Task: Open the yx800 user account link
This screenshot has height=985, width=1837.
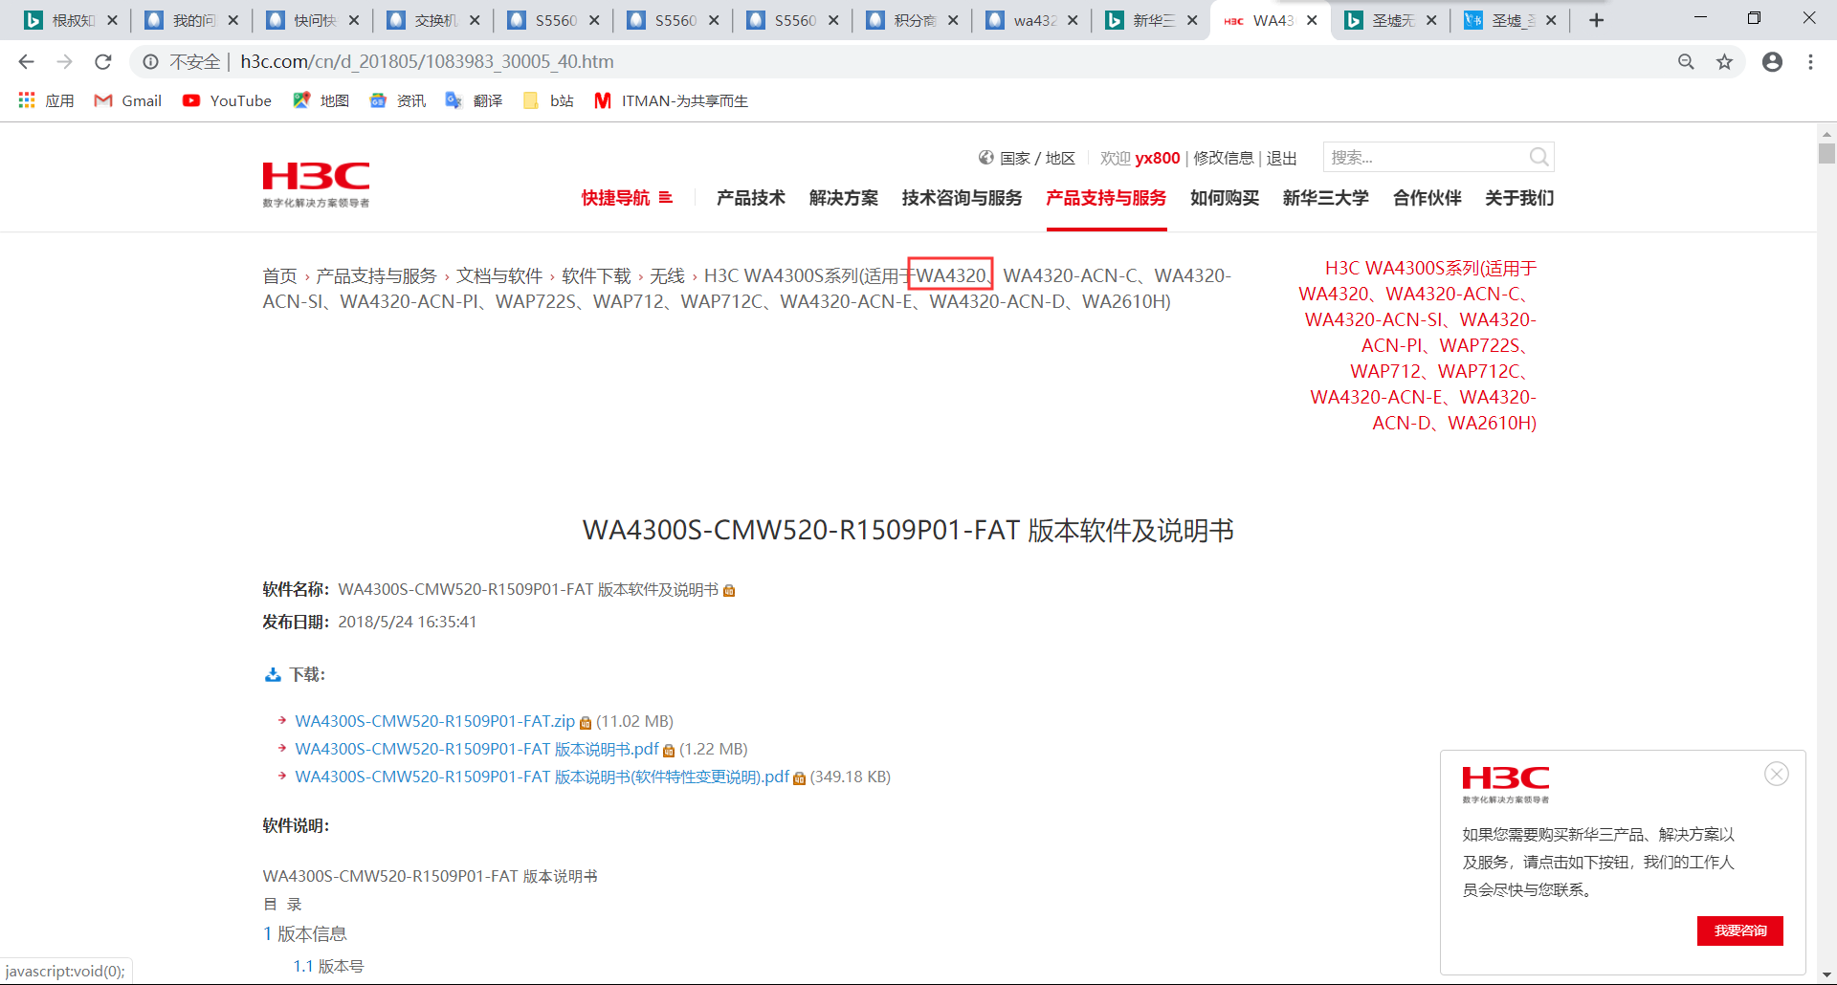Action: point(1158,158)
